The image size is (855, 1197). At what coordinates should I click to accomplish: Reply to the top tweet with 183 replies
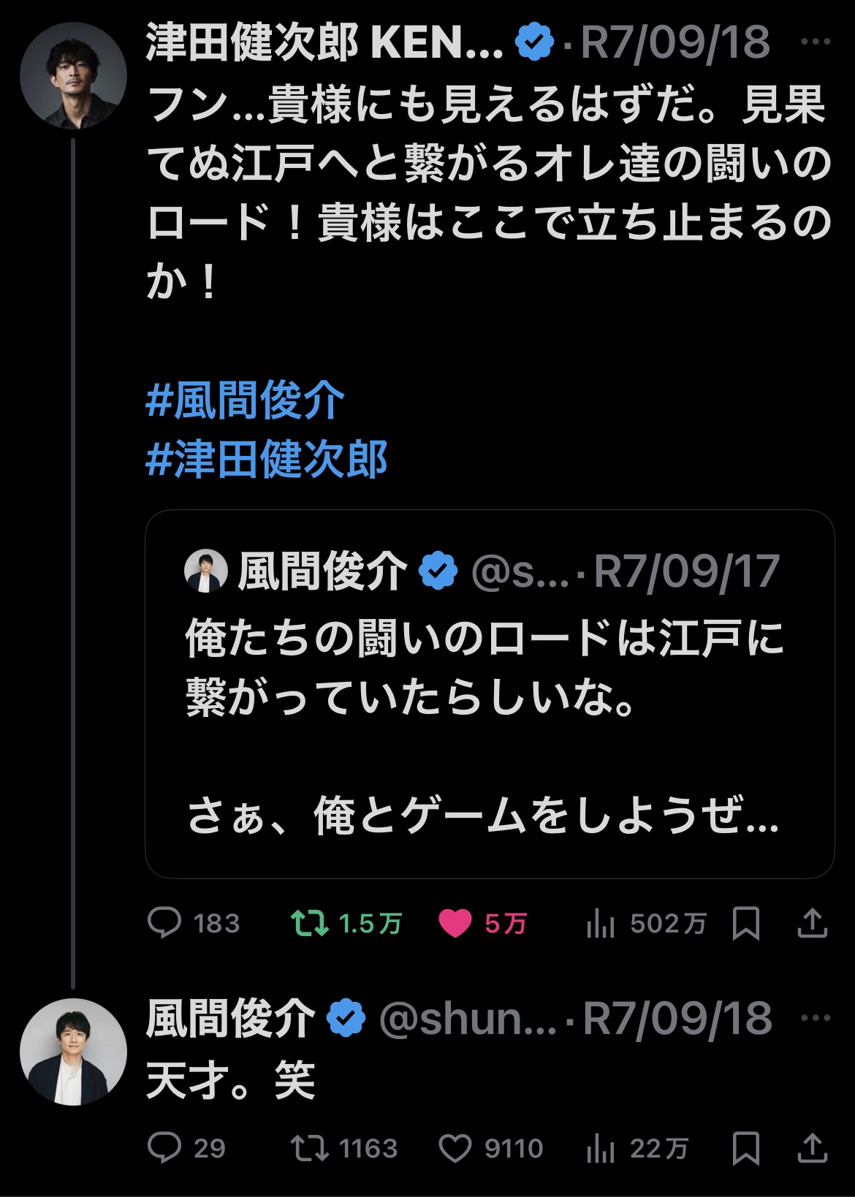click(x=165, y=924)
